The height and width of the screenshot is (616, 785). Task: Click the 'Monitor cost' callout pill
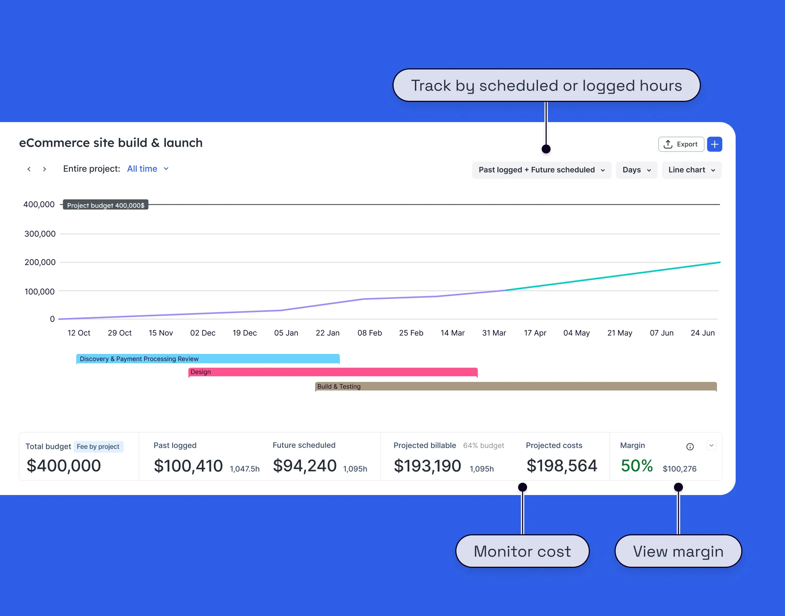pos(522,551)
